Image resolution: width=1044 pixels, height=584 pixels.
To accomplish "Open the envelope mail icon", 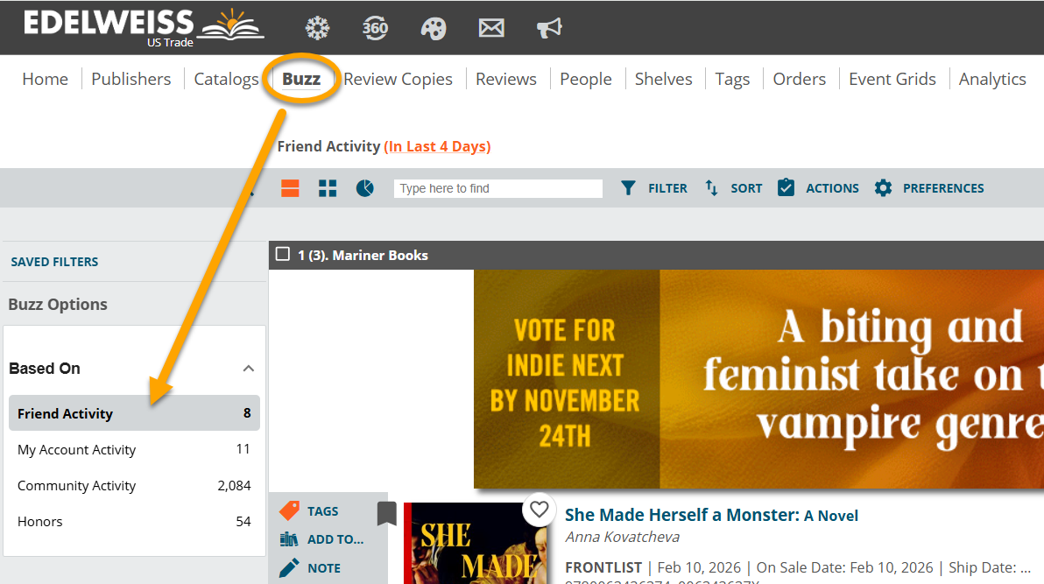I will coord(491,28).
